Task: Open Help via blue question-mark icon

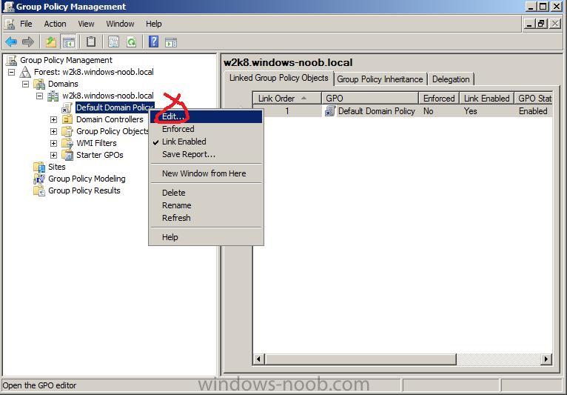Action: (154, 42)
